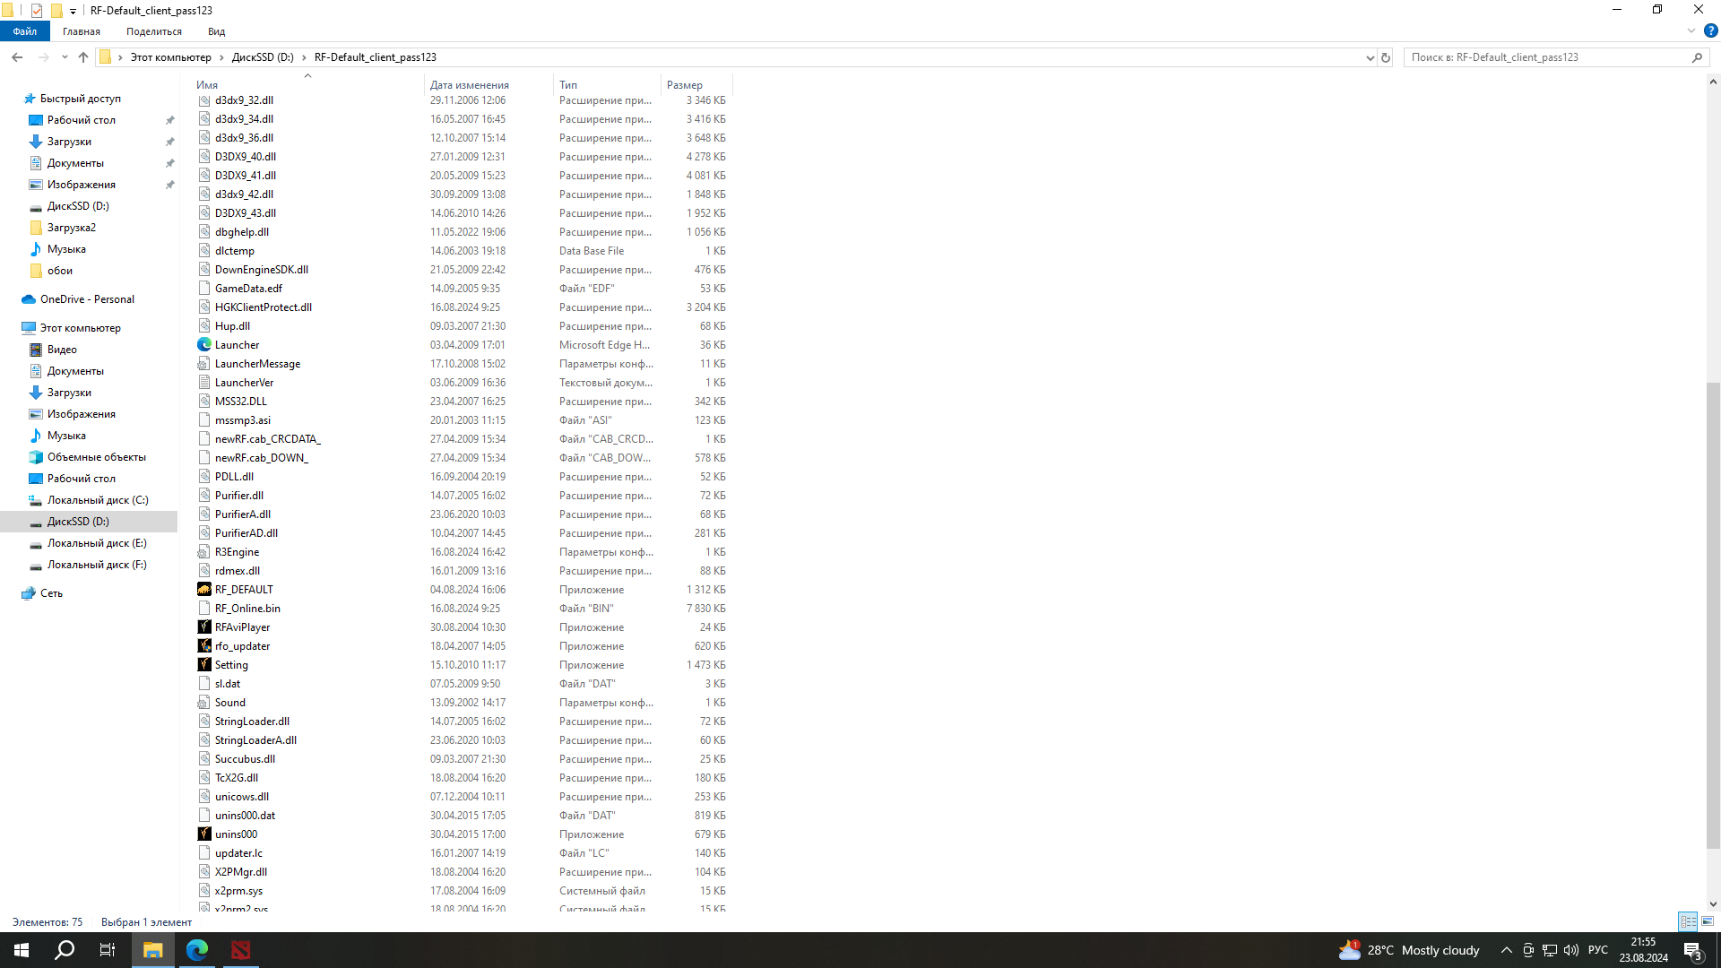Click the scroll down arrow
The height and width of the screenshot is (968, 1721).
1713,904
